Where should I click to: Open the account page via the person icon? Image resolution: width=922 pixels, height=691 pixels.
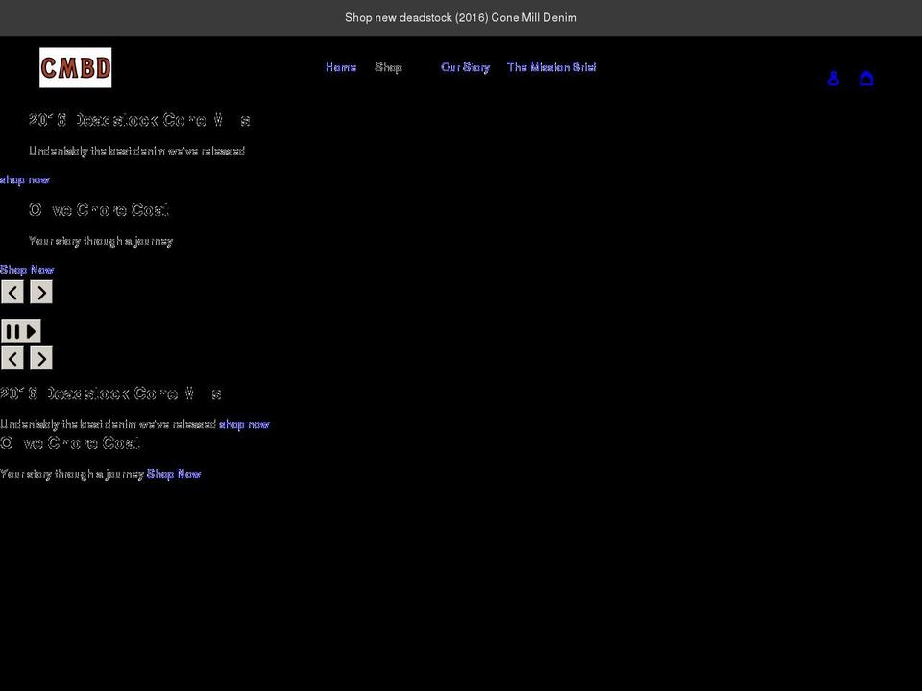click(x=833, y=78)
